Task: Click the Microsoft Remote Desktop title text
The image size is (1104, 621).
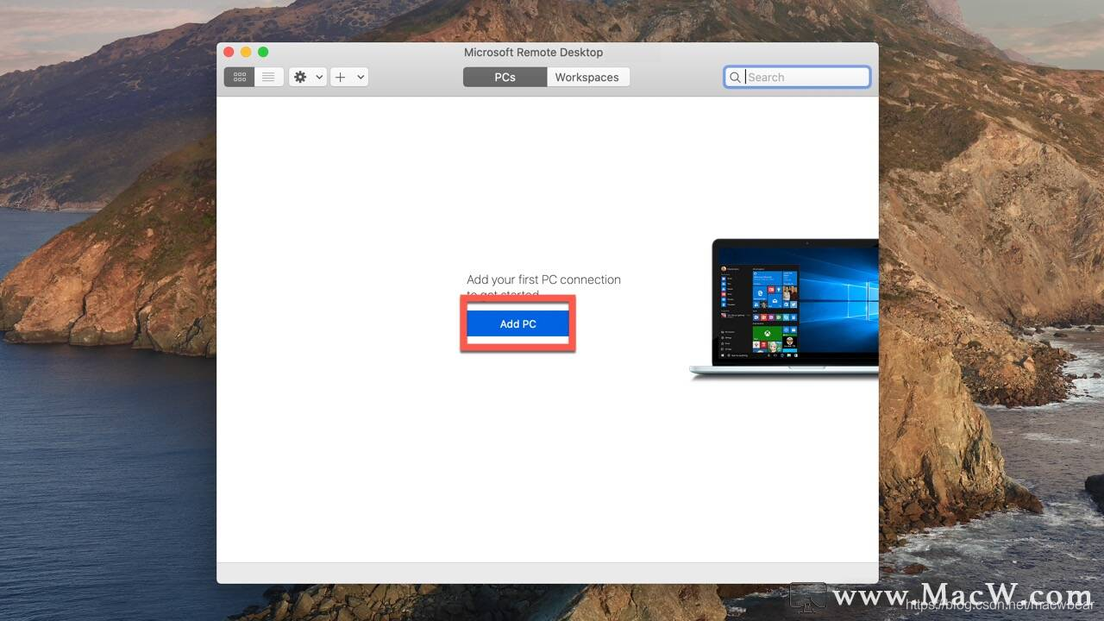Action: (533, 52)
